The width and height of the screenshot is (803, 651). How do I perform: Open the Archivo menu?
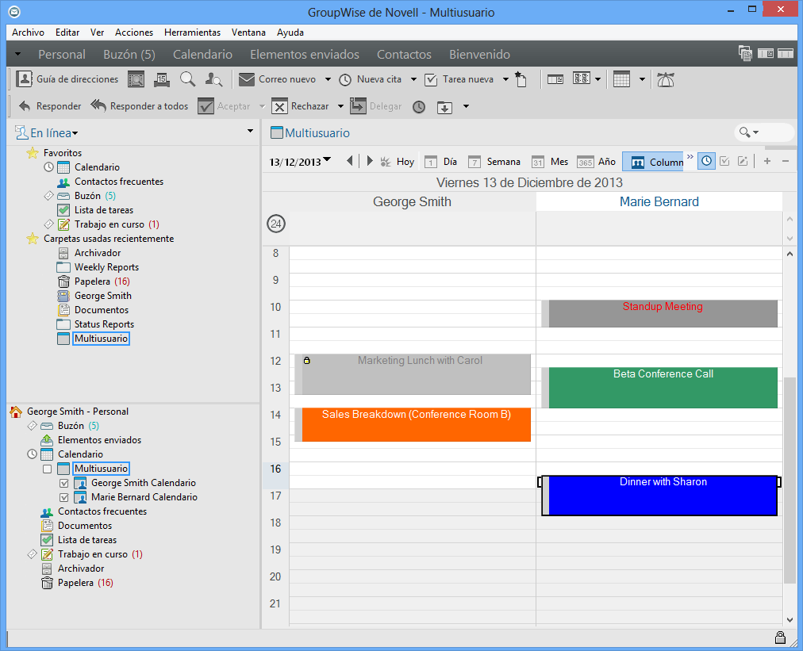click(x=28, y=33)
